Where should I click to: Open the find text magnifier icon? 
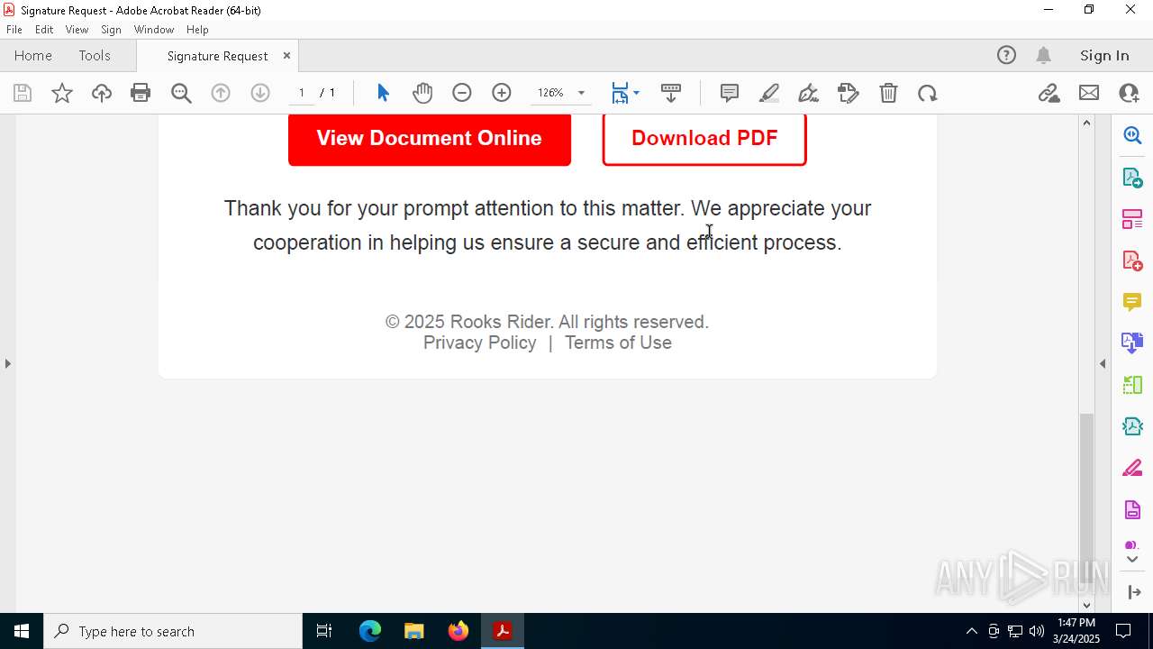pyautogui.click(x=181, y=93)
